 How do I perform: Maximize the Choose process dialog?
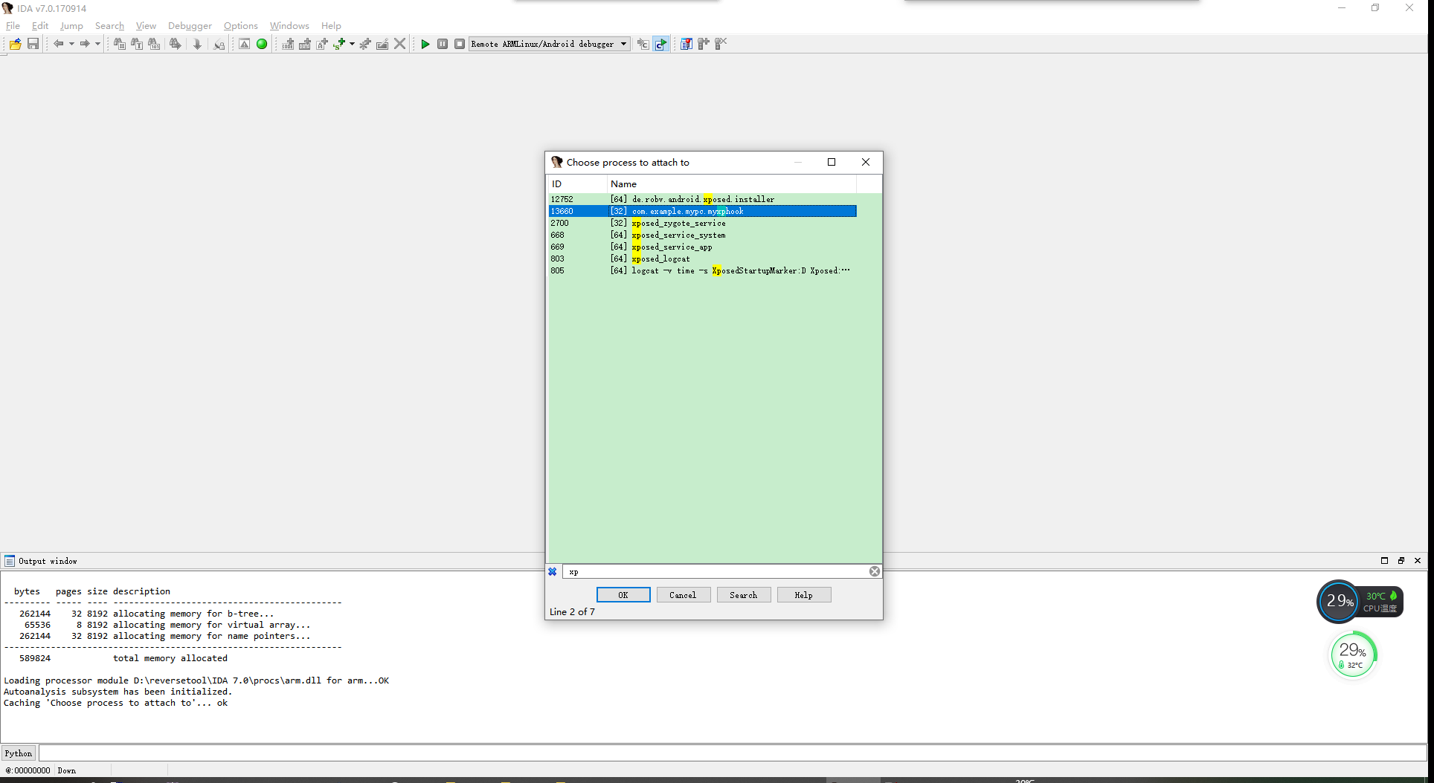pos(832,162)
